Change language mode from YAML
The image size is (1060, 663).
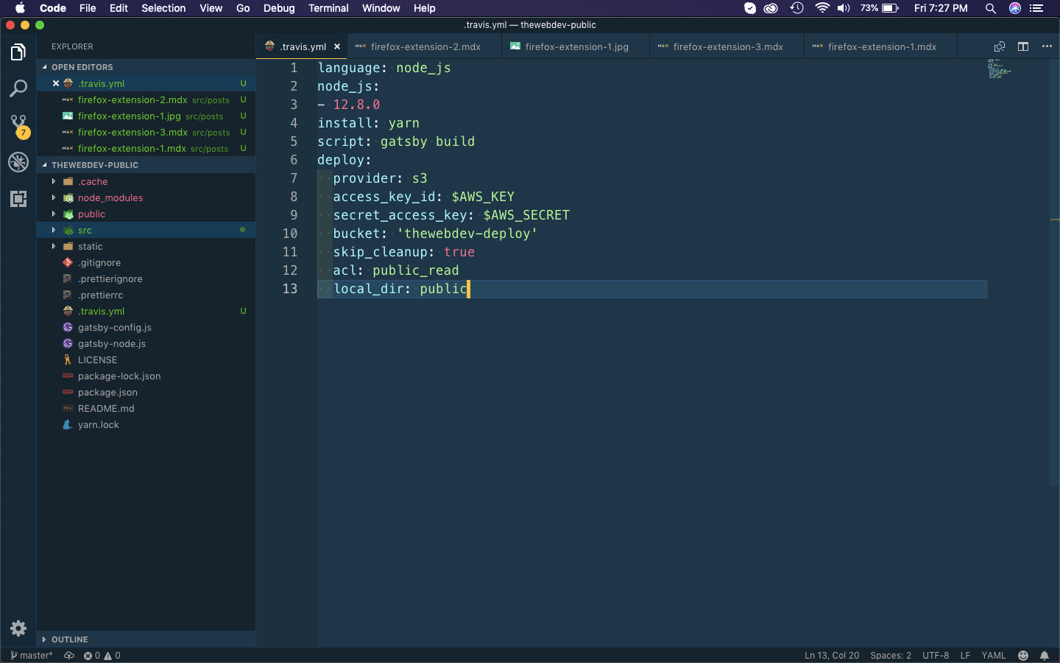pos(993,656)
